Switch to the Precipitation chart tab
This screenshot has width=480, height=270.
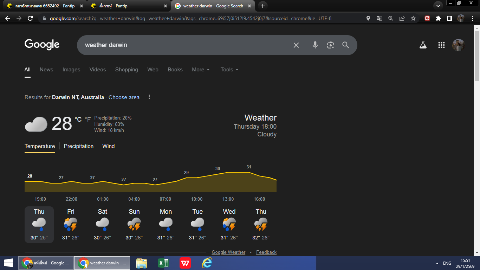[x=79, y=146]
